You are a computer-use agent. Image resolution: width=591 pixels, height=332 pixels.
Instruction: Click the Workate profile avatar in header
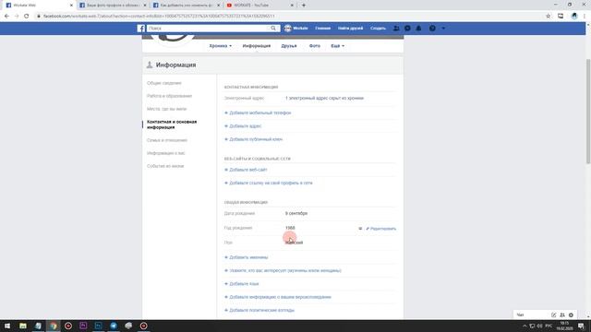[287, 29]
